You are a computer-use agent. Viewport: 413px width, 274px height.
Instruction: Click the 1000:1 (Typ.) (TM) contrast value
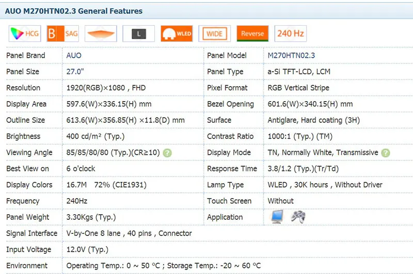pyautogui.click(x=300, y=136)
